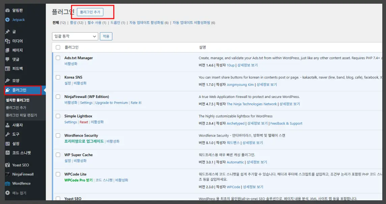Open 플러그인 파일 편집기 submenu item
Viewport: 386px width, 204px height.
click(21, 115)
